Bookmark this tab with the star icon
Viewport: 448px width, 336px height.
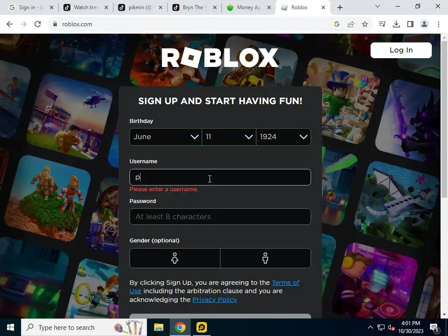click(x=365, y=24)
